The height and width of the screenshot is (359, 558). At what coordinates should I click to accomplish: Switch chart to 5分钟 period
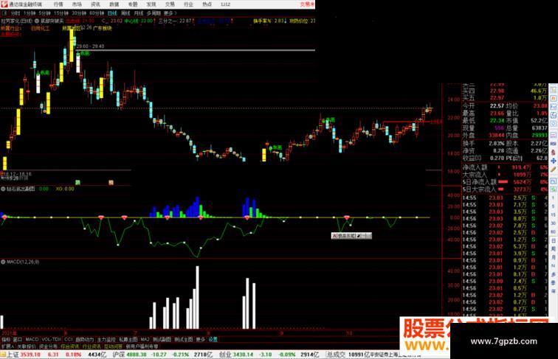(44, 13)
